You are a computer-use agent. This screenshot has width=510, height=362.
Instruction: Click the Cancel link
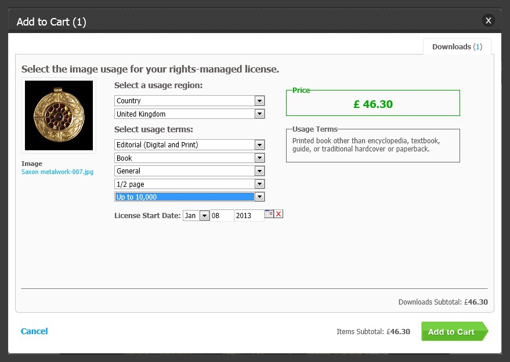point(34,331)
